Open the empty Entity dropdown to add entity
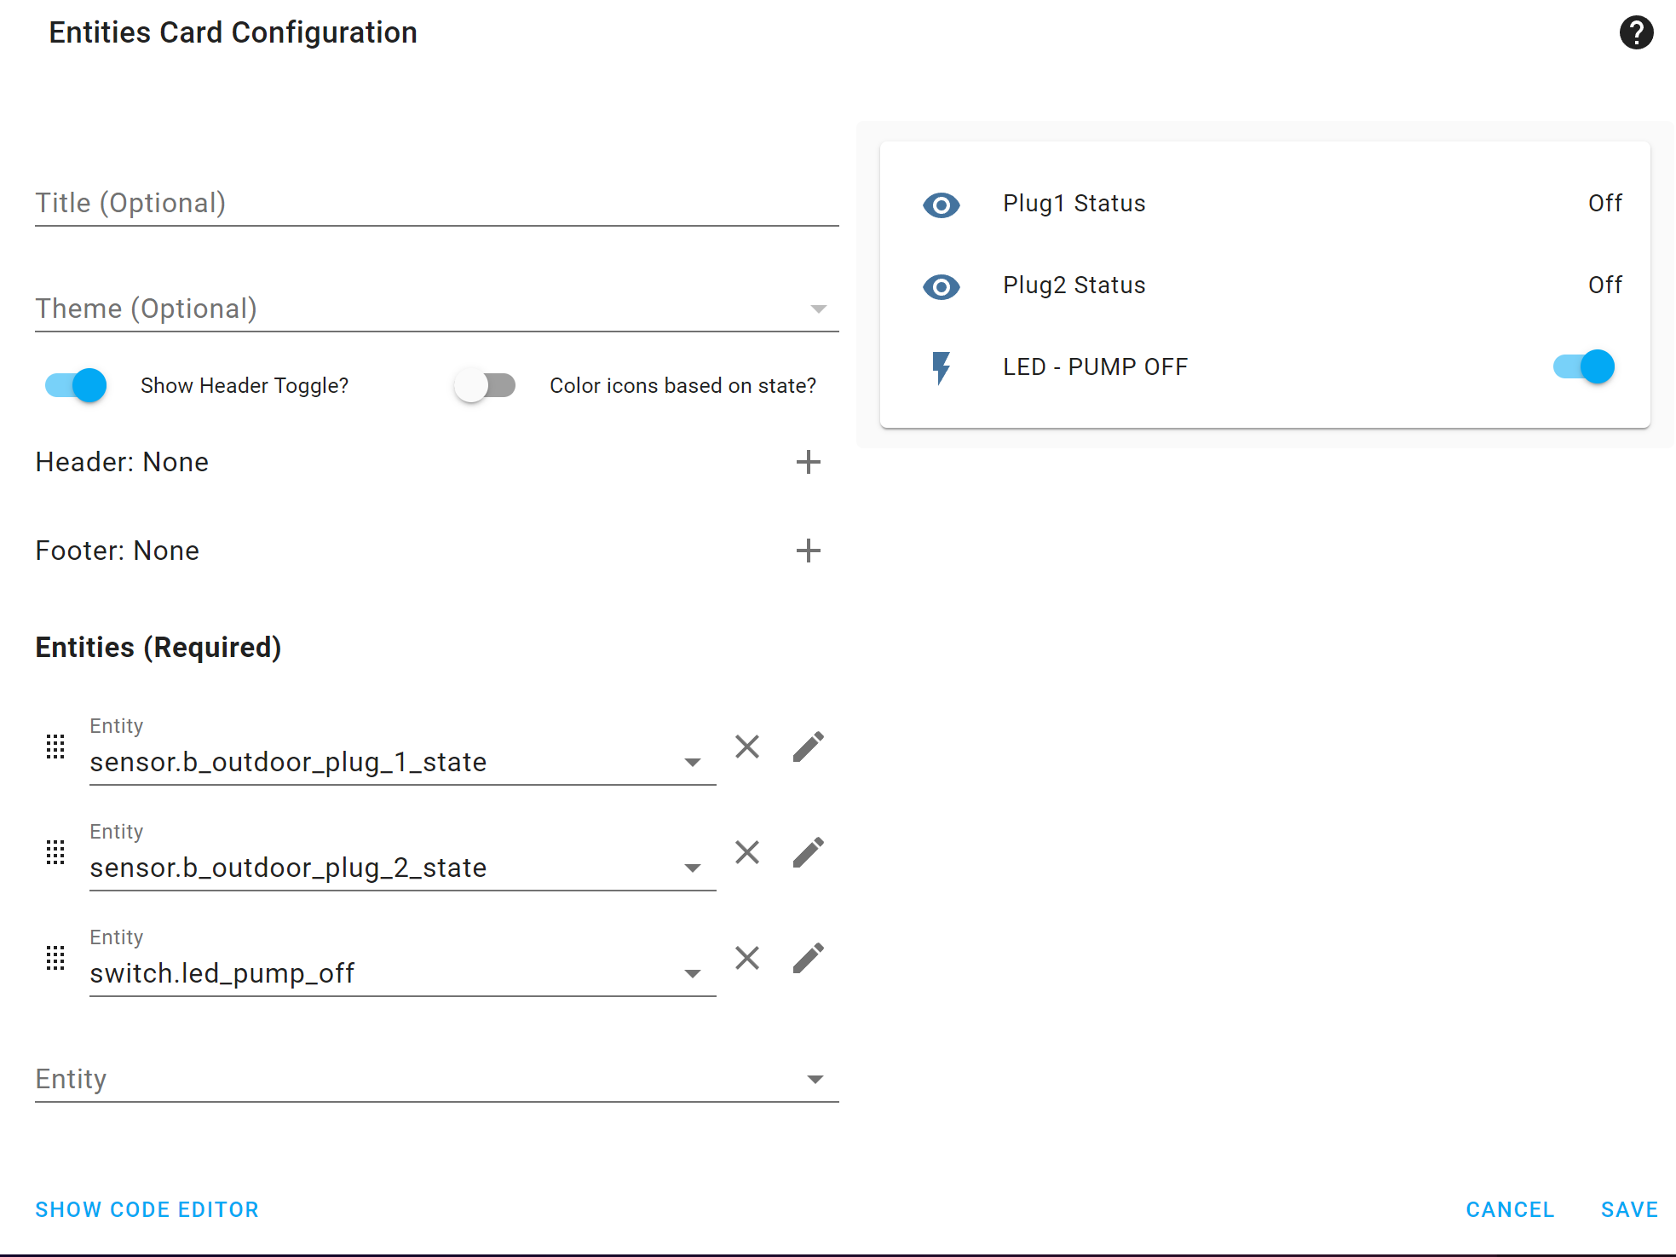 coord(436,1079)
